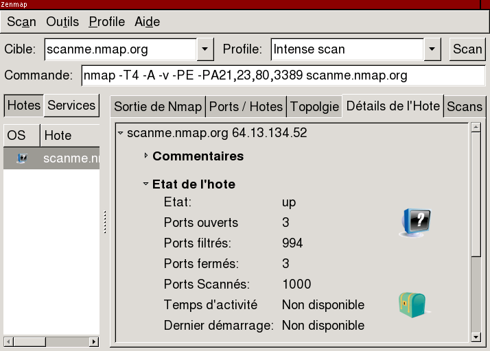Click the Etat value "up"
Image resolution: width=490 pixels, height=351 pixels.
click(x=289, y=202)
